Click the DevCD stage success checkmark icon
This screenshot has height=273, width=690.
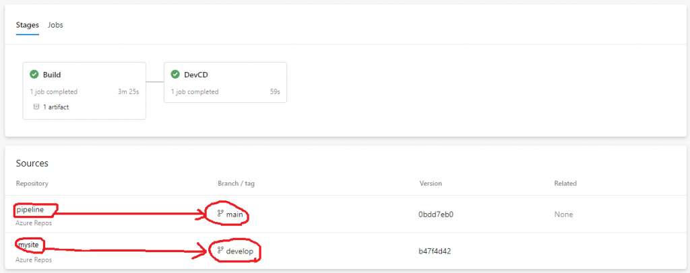click(x=175, y=75)
